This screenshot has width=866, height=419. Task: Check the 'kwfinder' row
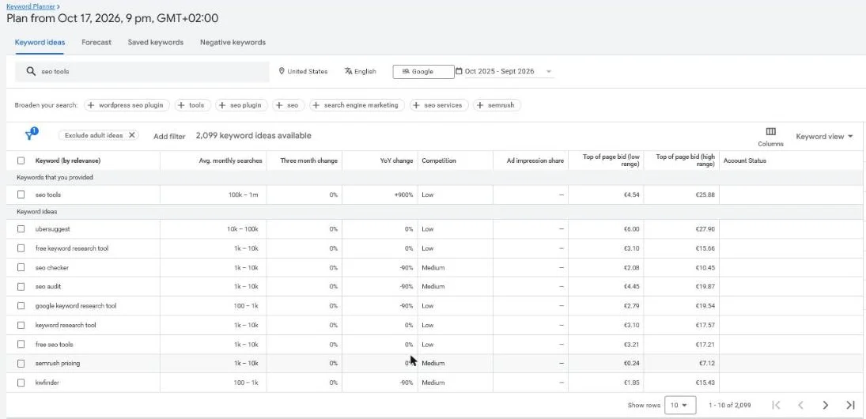click(21, 383)
